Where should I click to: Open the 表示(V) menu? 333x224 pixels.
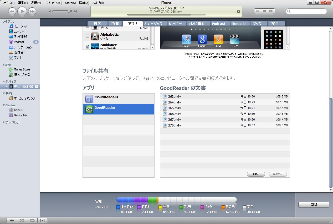[36, 3]
